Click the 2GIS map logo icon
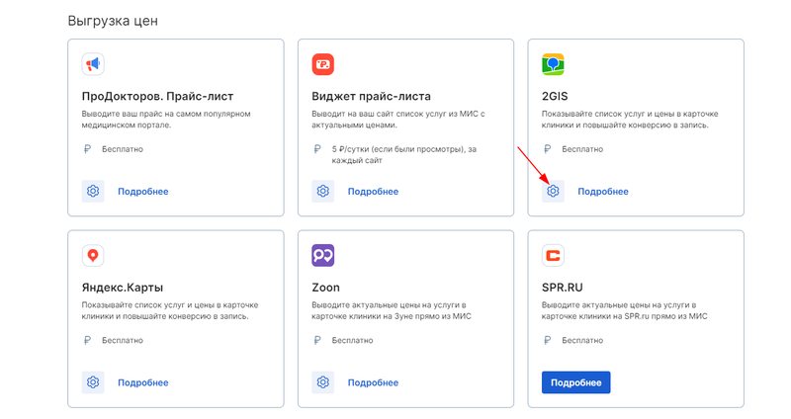This screenshot has width=791, height=419. pos(553,64)
